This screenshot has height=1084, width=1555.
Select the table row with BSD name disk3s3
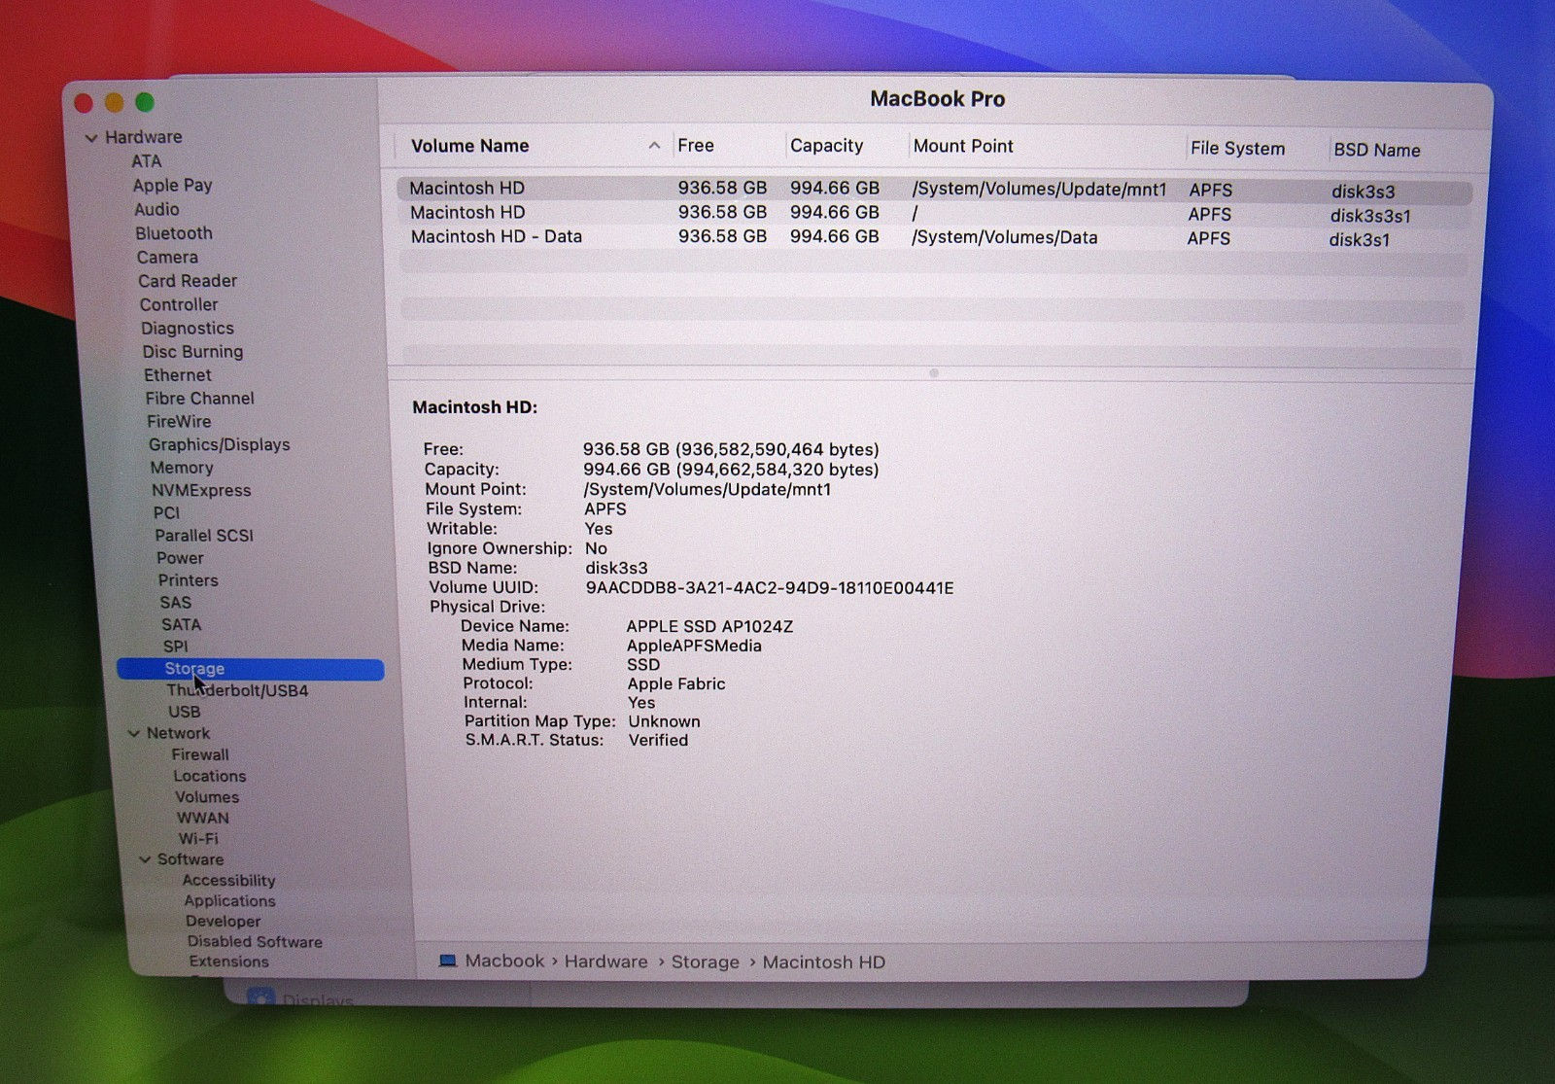(x=934, y=189)
